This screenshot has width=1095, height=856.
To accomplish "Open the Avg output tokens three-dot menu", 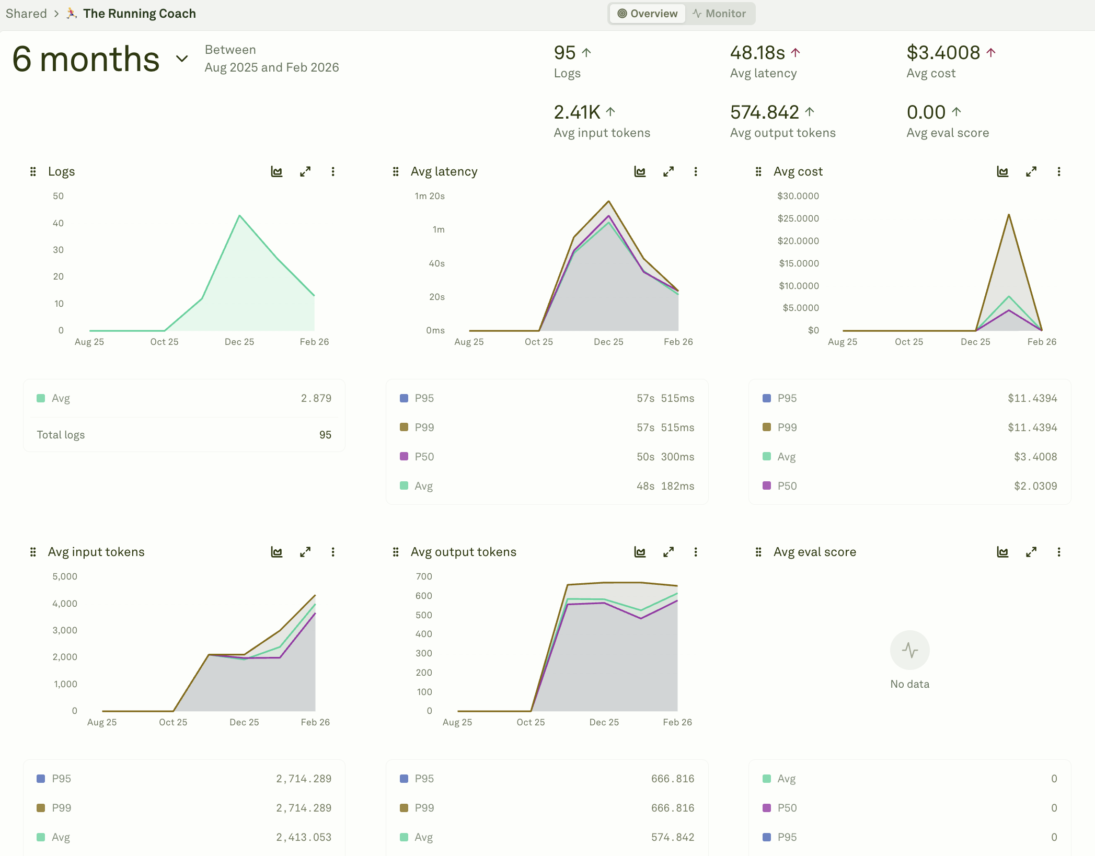I will click(695, 552).
